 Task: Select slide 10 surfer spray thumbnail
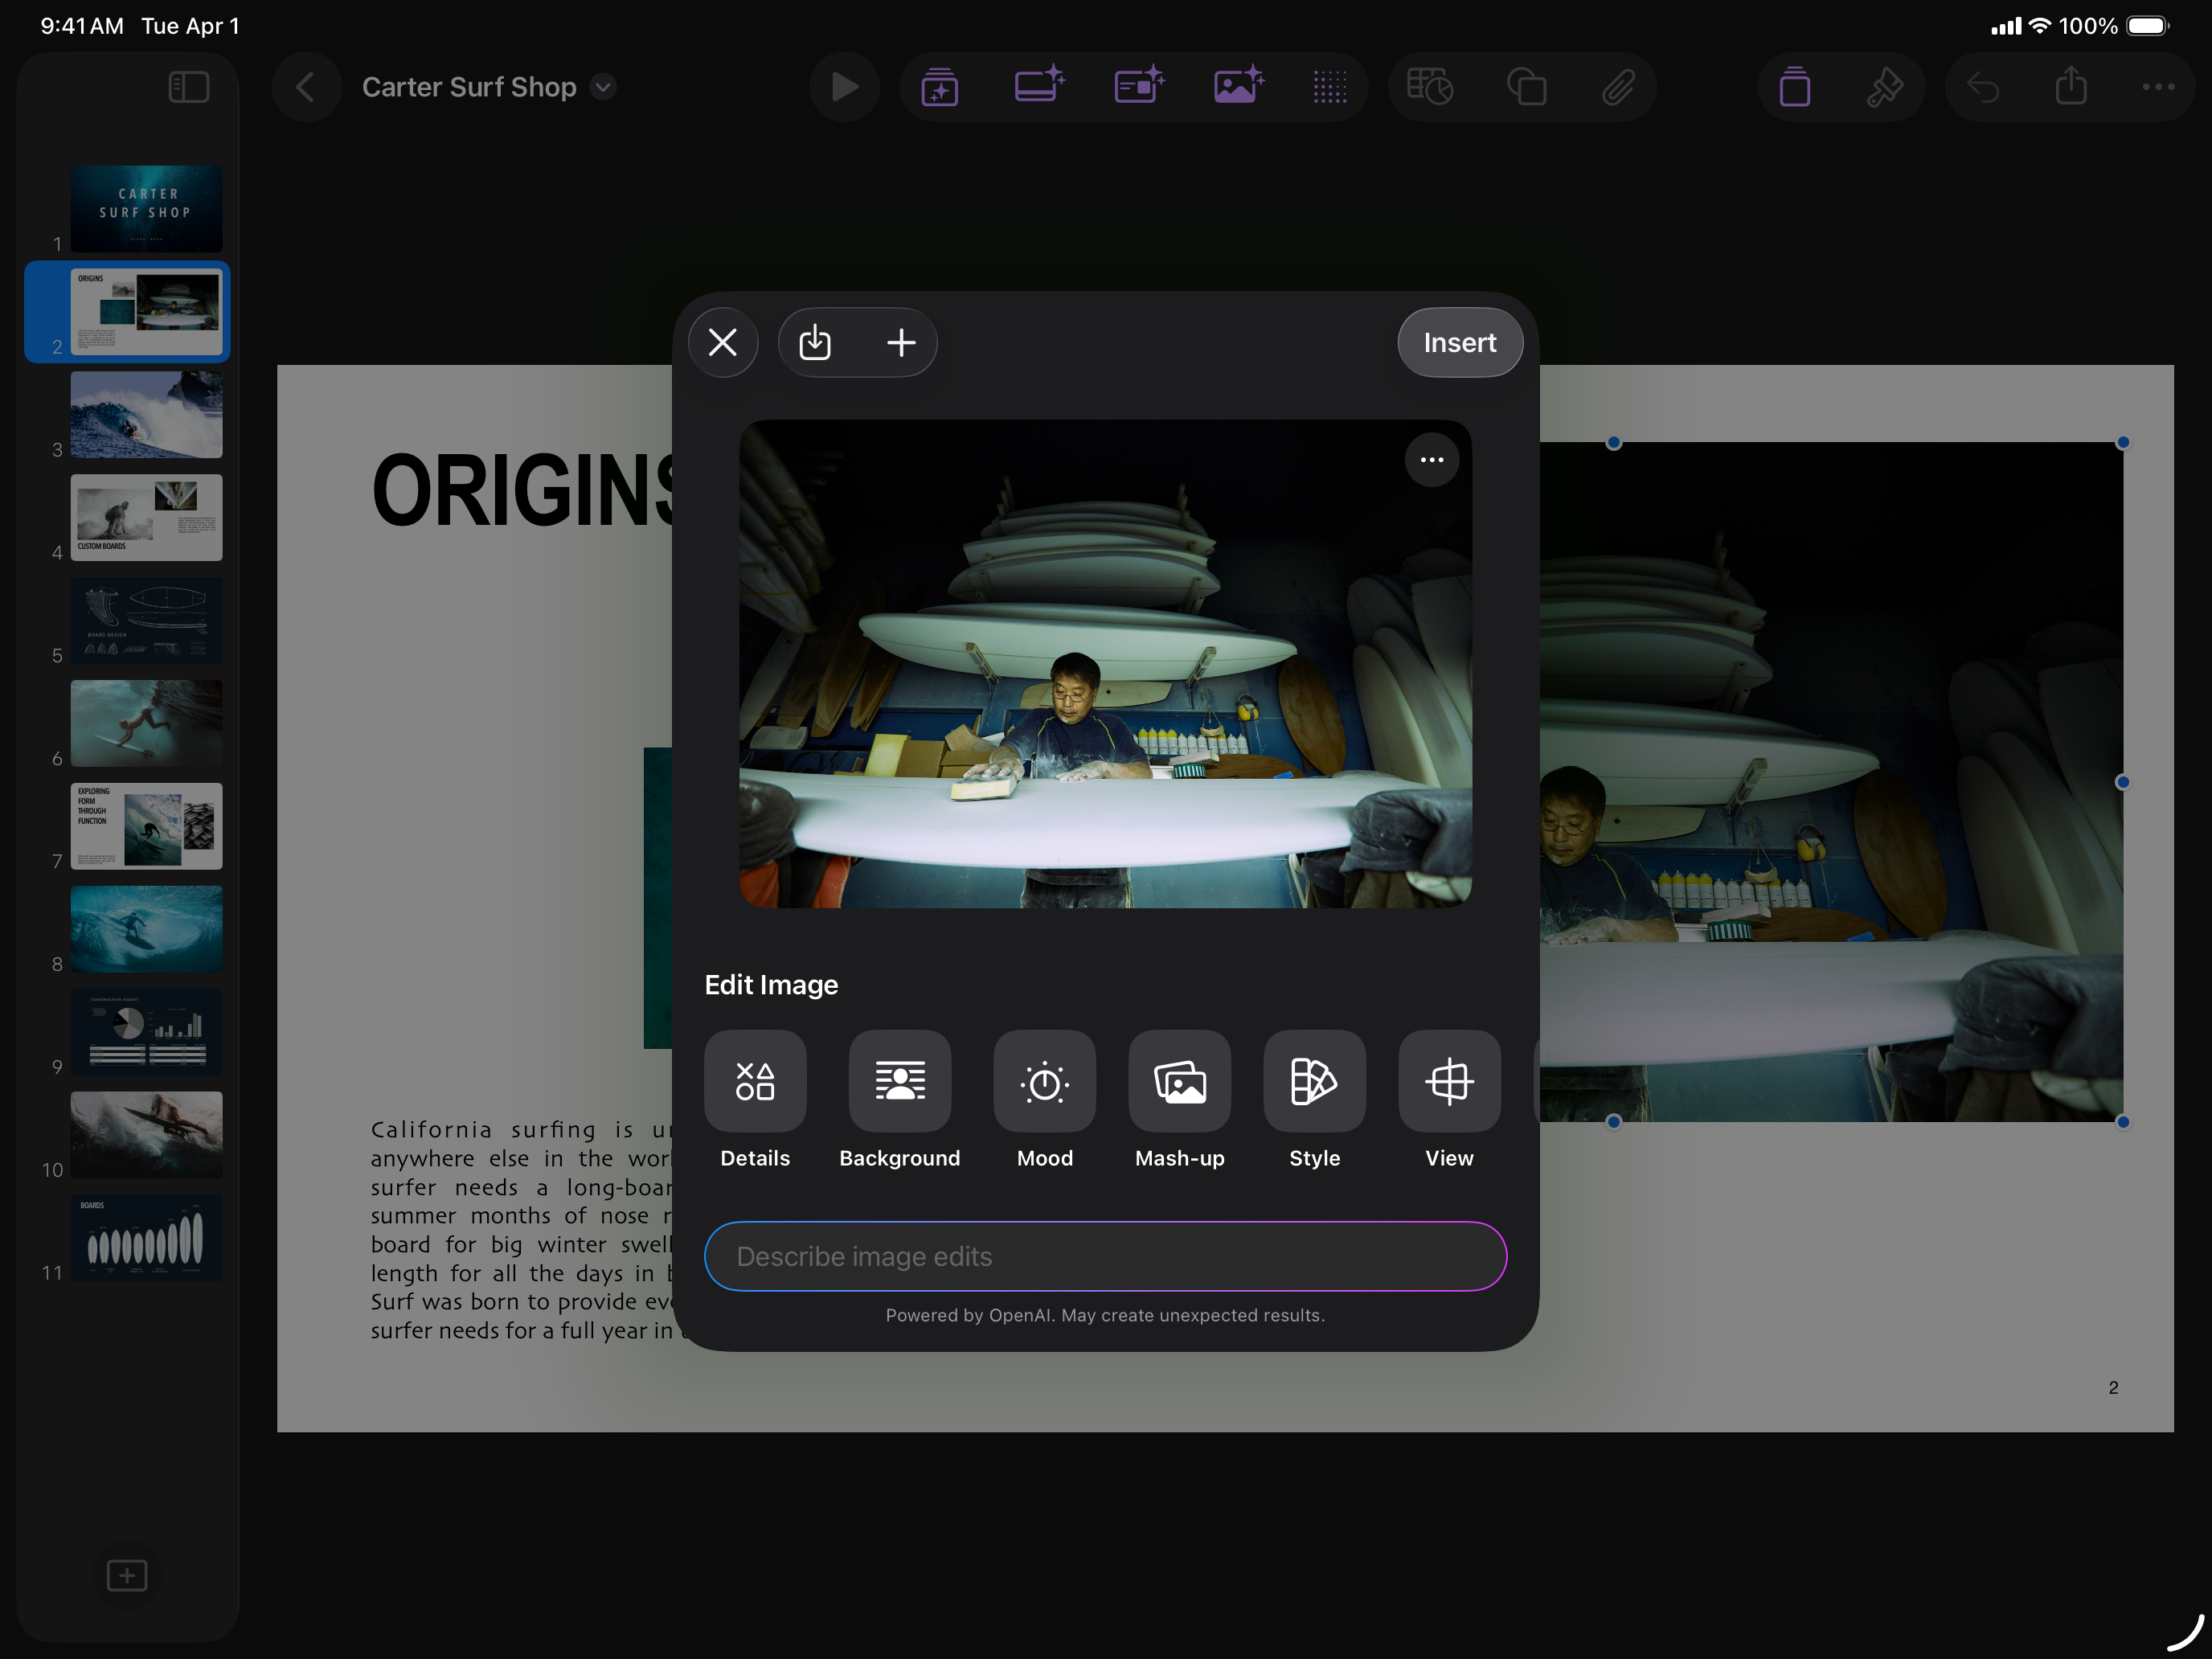(147, 1134)
